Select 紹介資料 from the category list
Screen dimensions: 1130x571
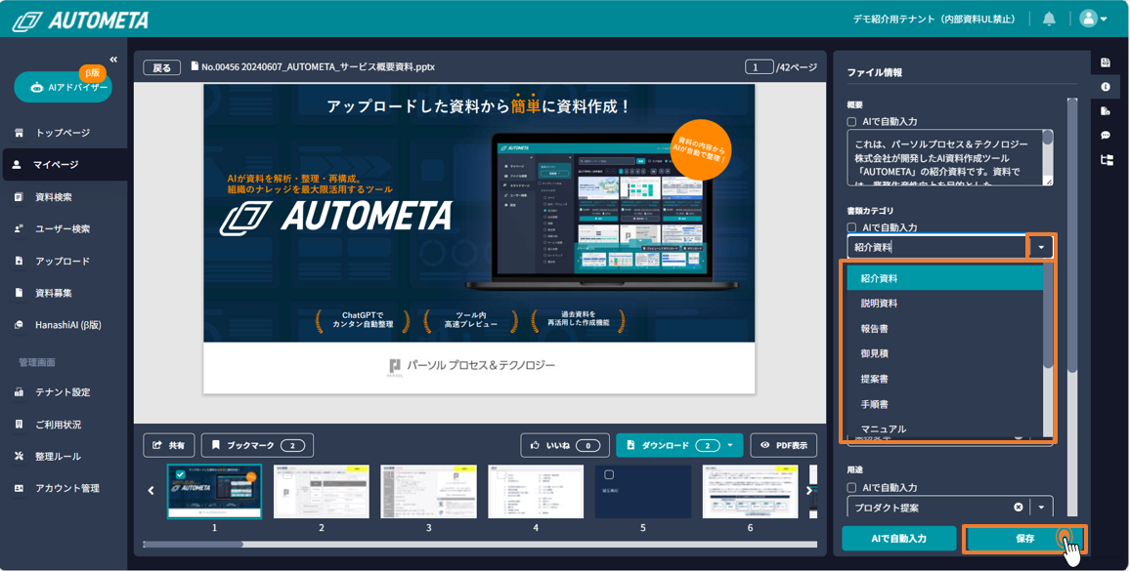click(x=945, y=278)
